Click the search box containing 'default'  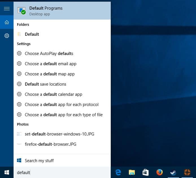(62, 172)
